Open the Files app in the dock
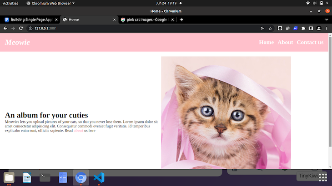Screen dimensions: 332x186 (9, 177)
